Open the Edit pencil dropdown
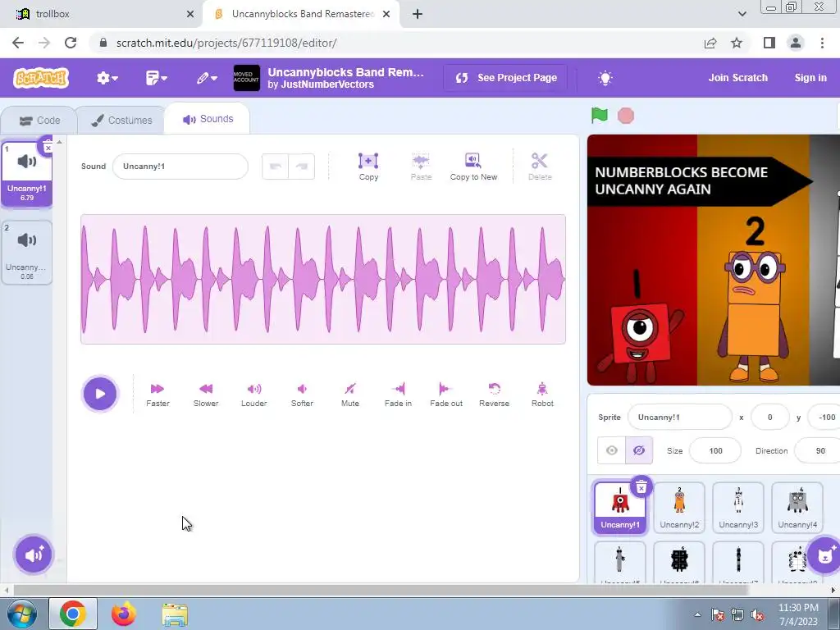The image size is (840, 630). click(206, 78)
